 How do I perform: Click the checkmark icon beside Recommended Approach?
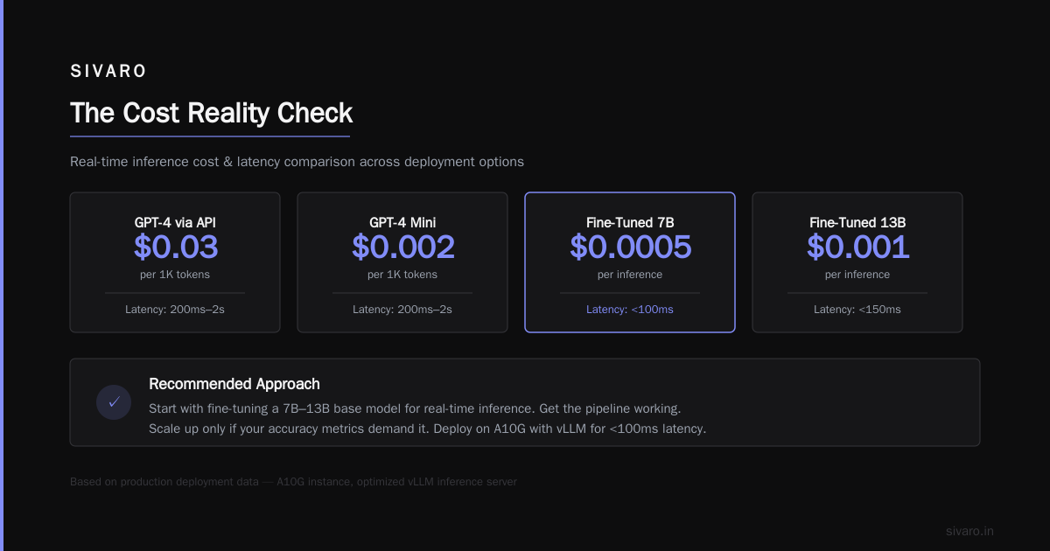point(114,402)
